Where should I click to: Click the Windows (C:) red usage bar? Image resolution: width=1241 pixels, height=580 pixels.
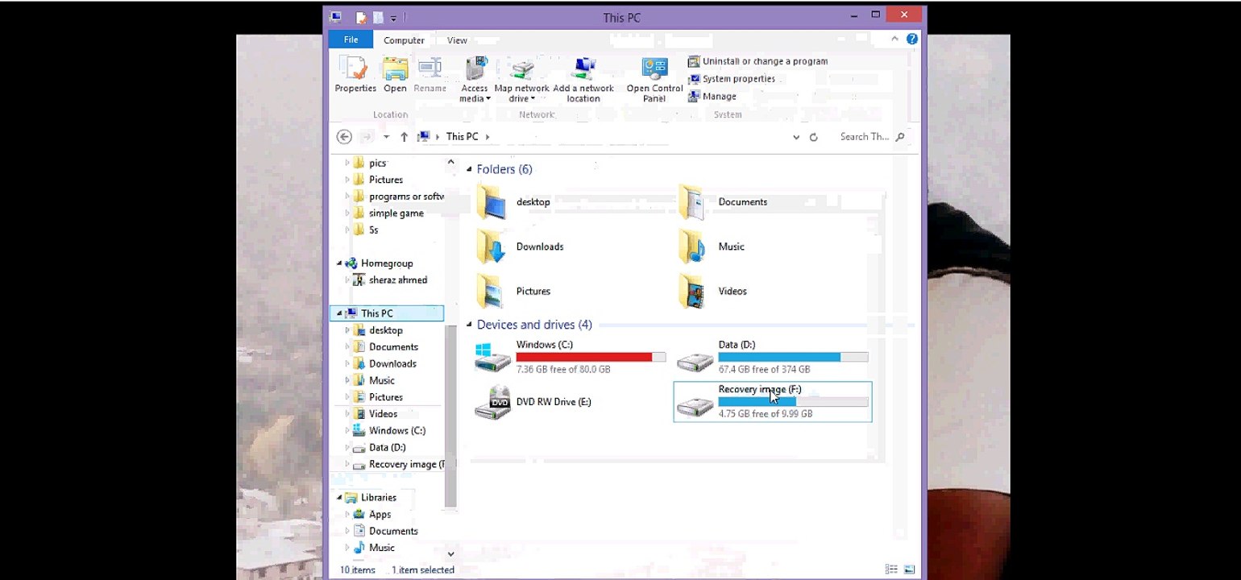pos(591,357)
